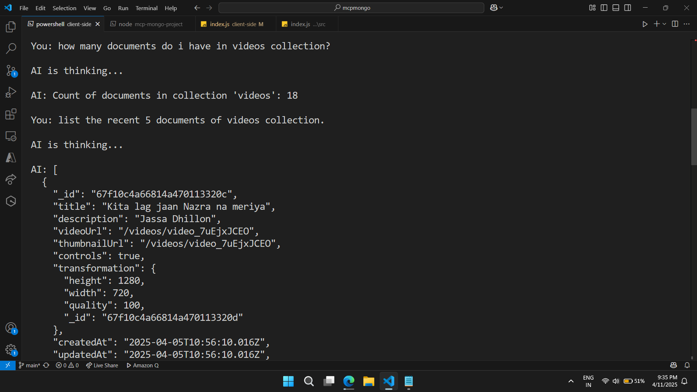Click the Run file play icon
Screen dimensions: 697x392
tap(645, 24)
